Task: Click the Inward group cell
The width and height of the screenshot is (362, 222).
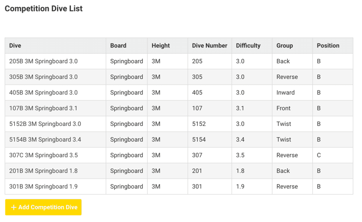Action: pos(292,93)
